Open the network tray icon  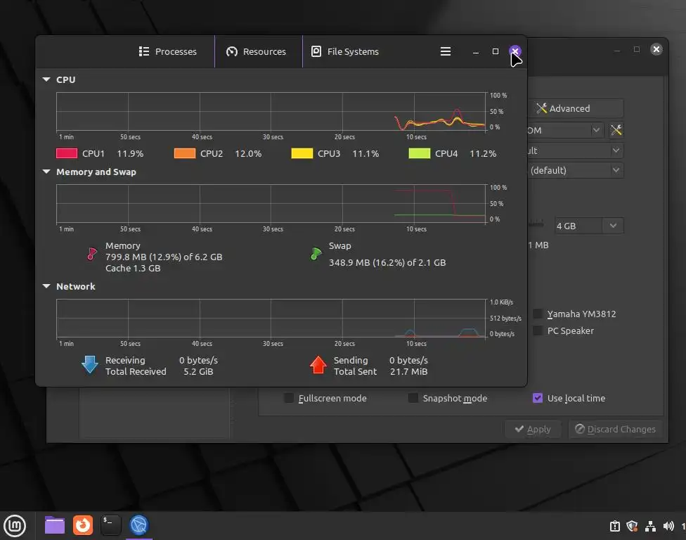pos(650,526)
